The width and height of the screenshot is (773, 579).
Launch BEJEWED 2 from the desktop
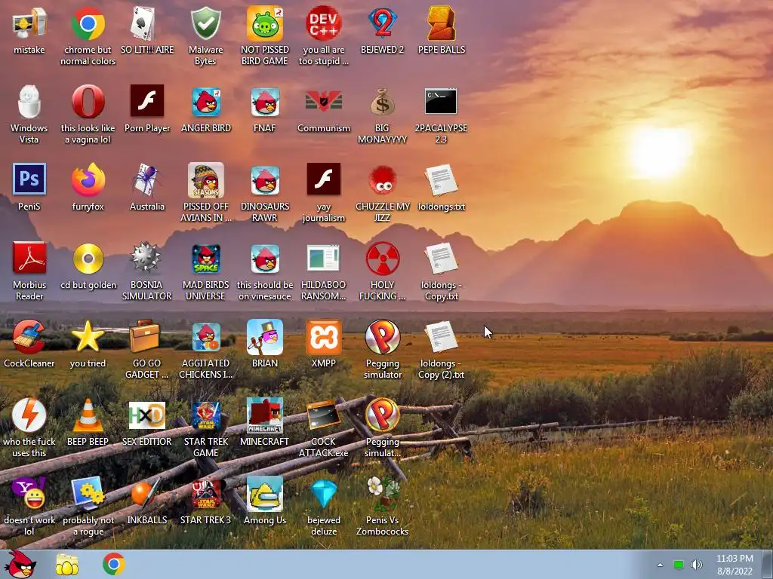[x=383, y=23]
